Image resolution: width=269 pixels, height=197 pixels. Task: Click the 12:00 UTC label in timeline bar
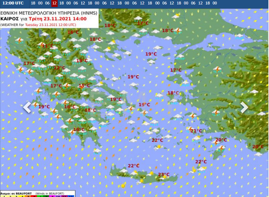coord(13,3)
